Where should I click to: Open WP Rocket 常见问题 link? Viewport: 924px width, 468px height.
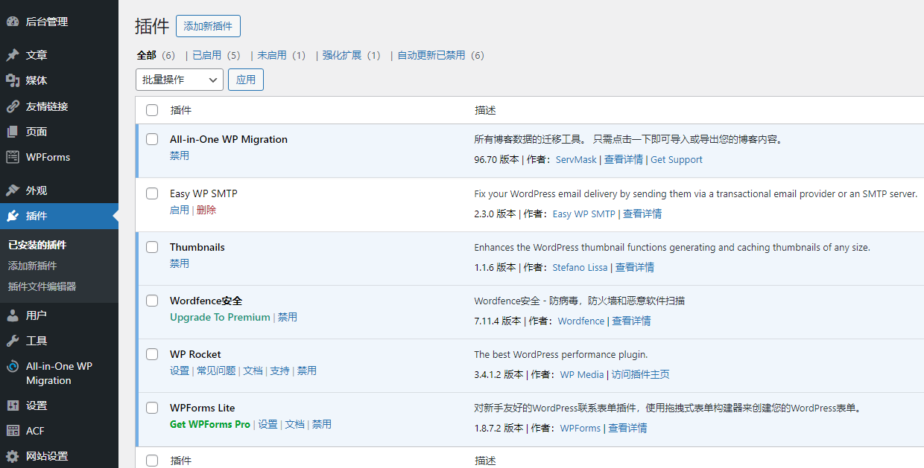point(216,371)
